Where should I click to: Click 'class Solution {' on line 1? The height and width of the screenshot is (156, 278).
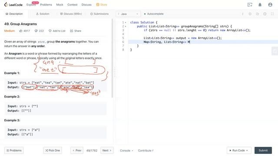coord(144,23)
